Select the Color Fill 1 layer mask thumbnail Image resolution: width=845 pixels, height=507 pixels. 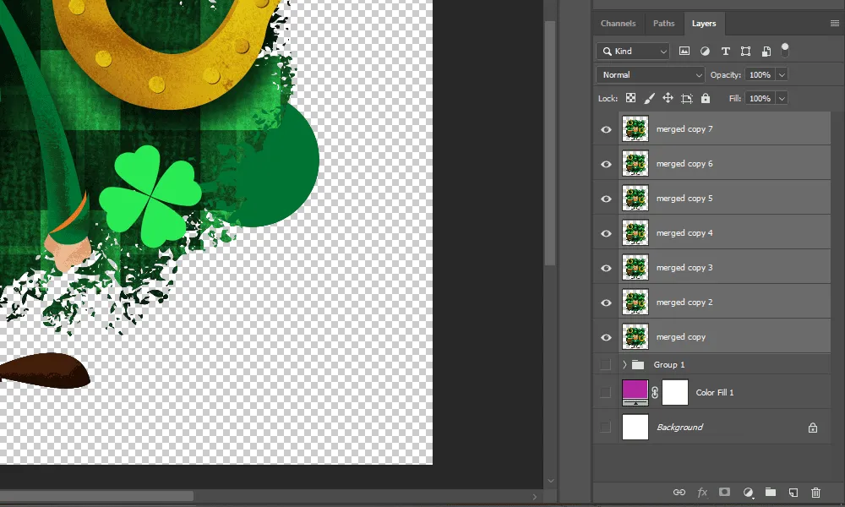[x=675, y=392]
